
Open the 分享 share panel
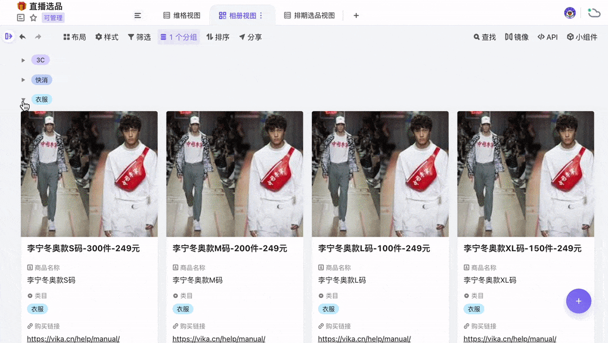(249, 35)
